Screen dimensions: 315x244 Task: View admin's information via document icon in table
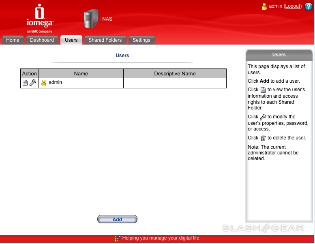[x=25, y=83]
